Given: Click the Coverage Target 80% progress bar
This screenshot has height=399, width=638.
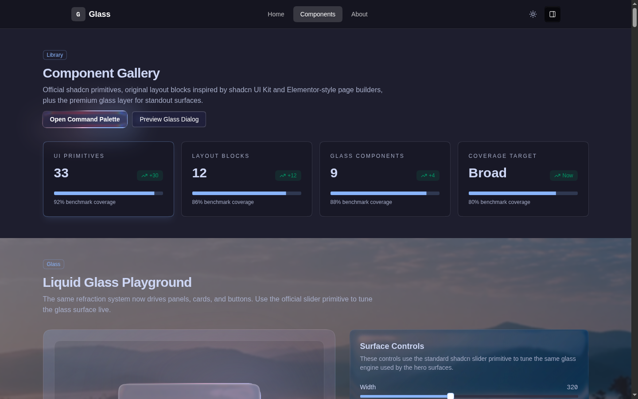Looking at the screenshot, I should point(523,193).
